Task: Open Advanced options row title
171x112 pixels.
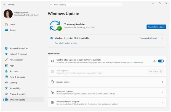Action: [x=65, y=91]
